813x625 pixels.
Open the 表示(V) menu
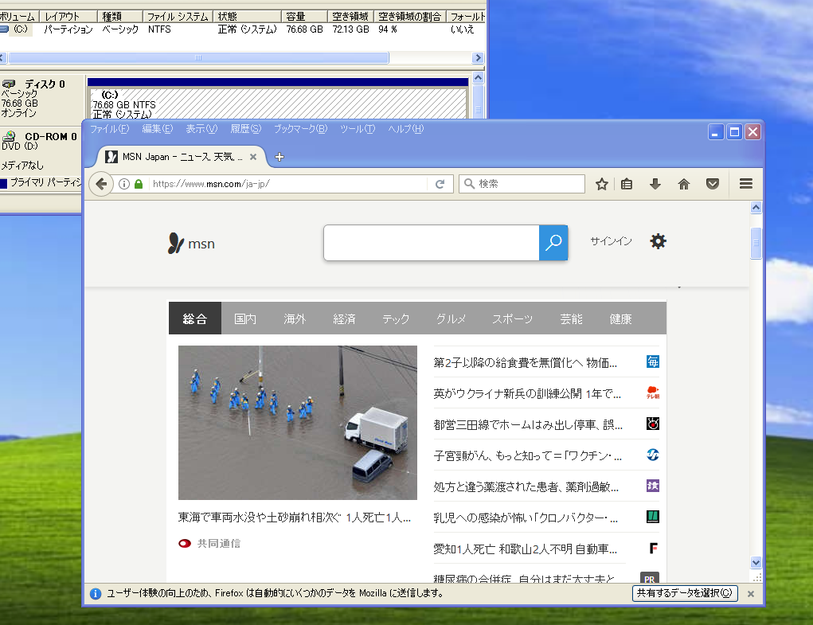point(201,128)
